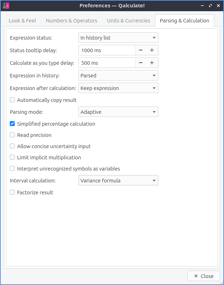
Task: Check the Factorize result box
Action: (13, 193)
